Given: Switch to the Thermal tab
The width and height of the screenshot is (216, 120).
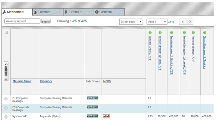Looking at the screenshot, I should pyautogui.click(x=48, y=12).
